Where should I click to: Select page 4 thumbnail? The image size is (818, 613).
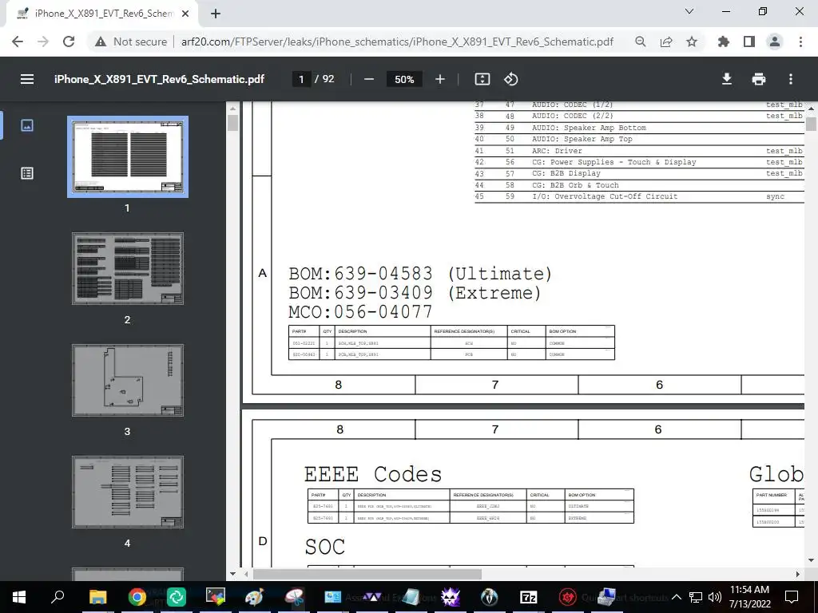(128, 492)
